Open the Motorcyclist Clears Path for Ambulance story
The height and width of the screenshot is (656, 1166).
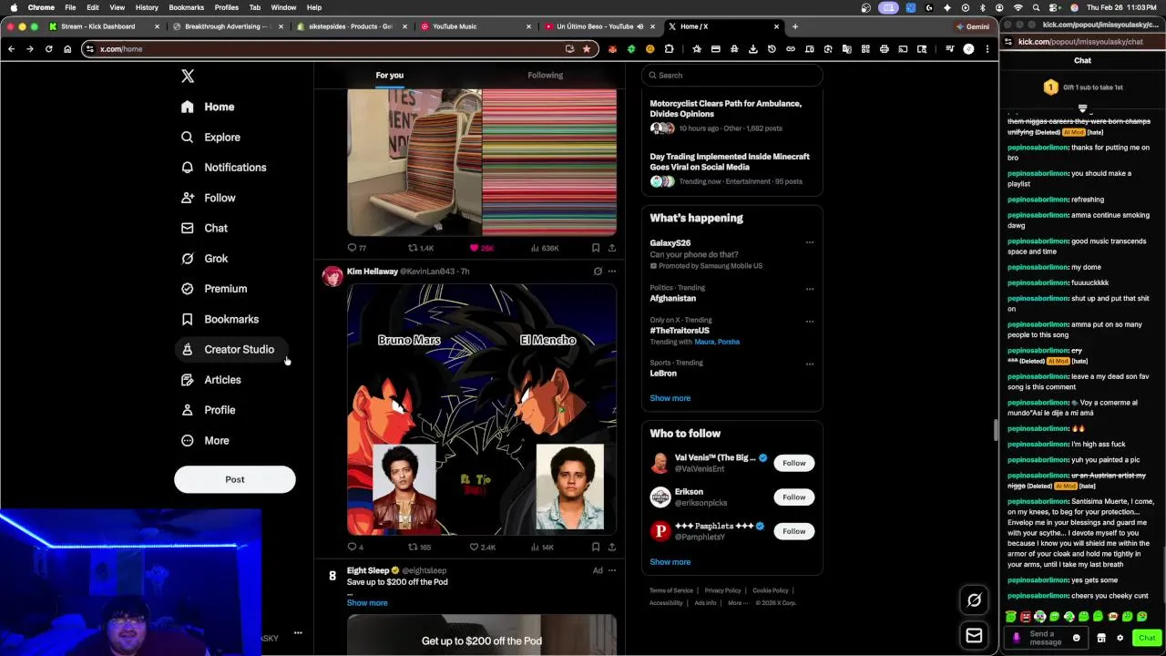pyautogui.click(x=726, y=108)
